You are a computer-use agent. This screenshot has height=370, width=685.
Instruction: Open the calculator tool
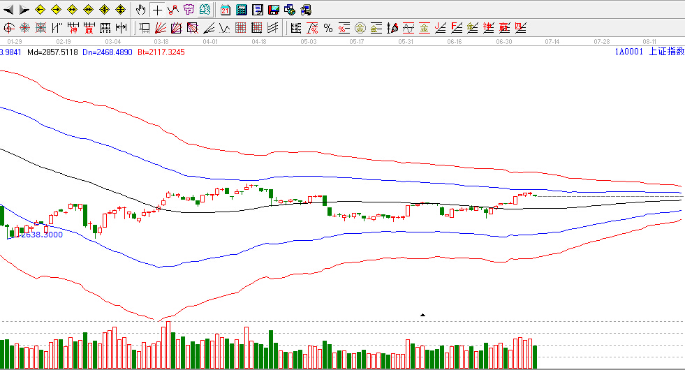click(x=241, y=10)
